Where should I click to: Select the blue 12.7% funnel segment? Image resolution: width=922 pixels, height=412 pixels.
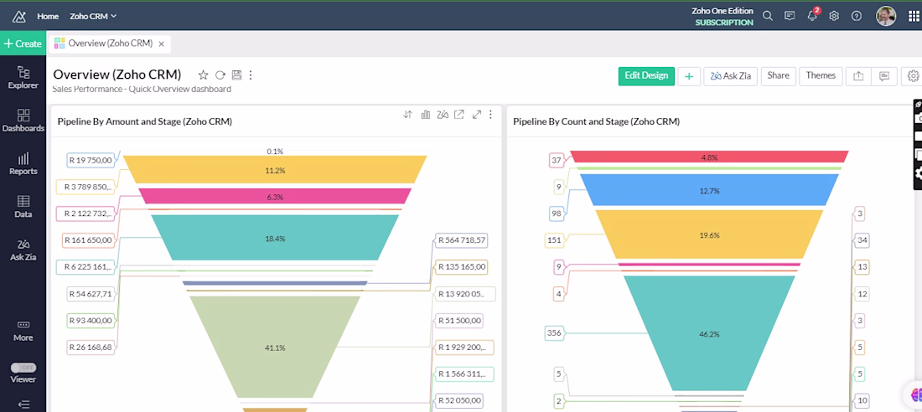click(x=708, y=190)
